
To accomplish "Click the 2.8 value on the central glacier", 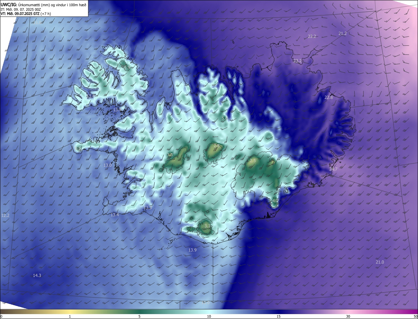I will tap(217, 145).
